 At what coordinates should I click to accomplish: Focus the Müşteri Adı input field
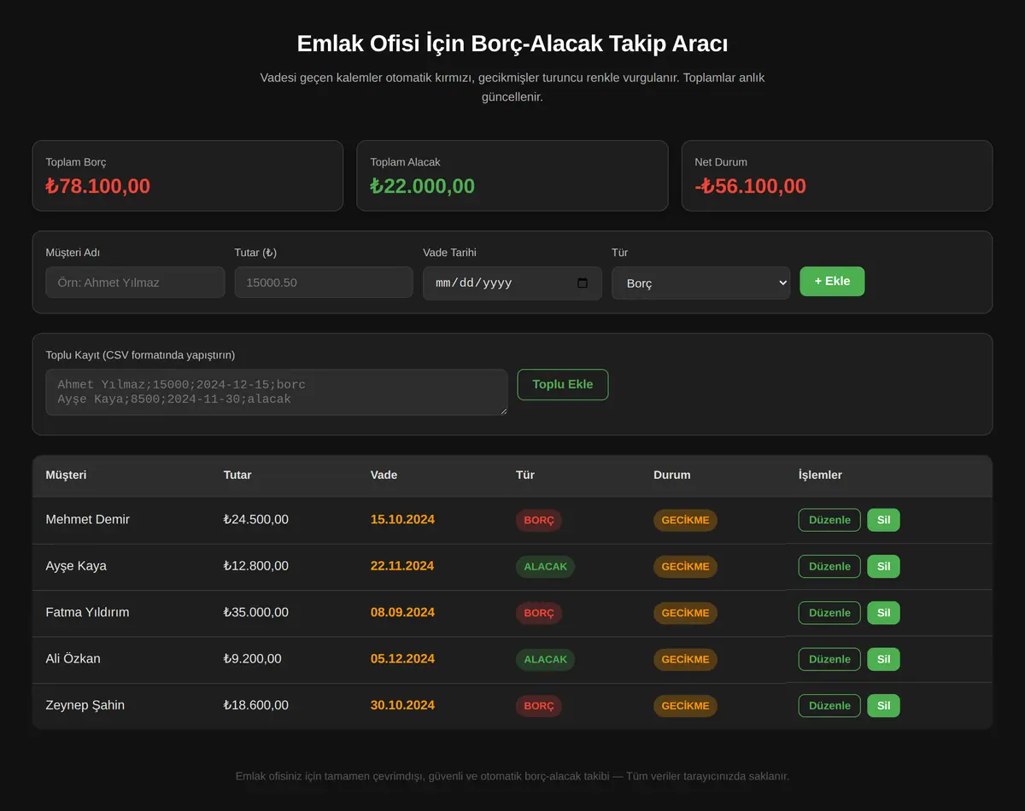tap(135, 283)
